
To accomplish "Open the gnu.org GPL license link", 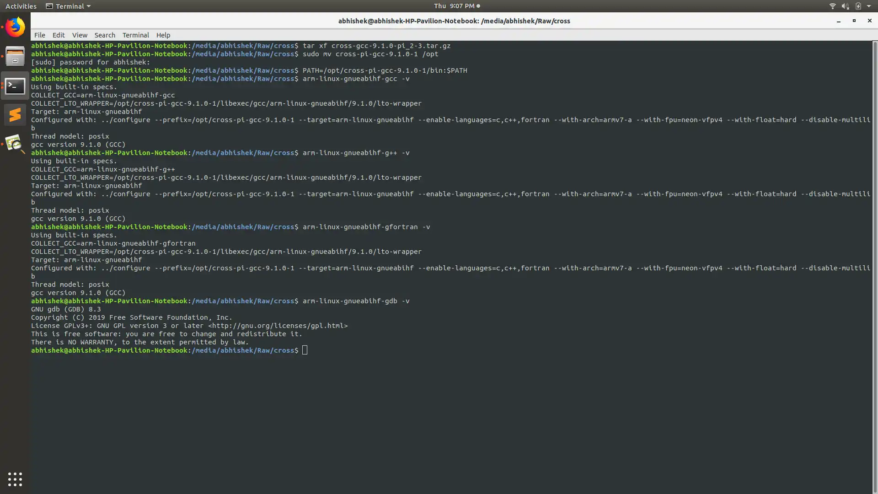I will (x=278, y=326).
